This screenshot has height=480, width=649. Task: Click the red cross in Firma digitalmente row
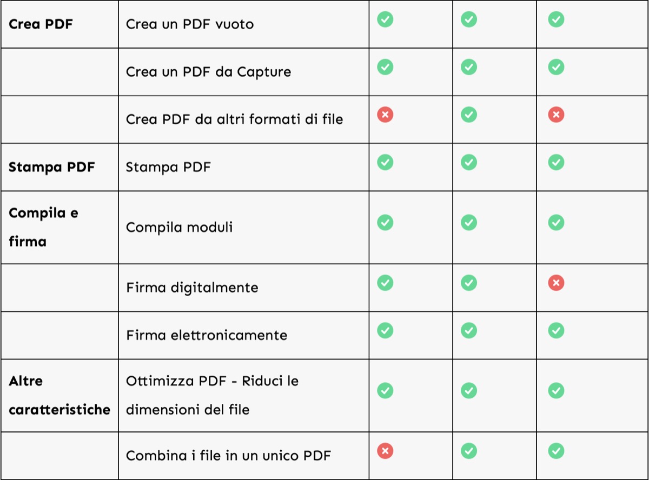click(556, 283)
